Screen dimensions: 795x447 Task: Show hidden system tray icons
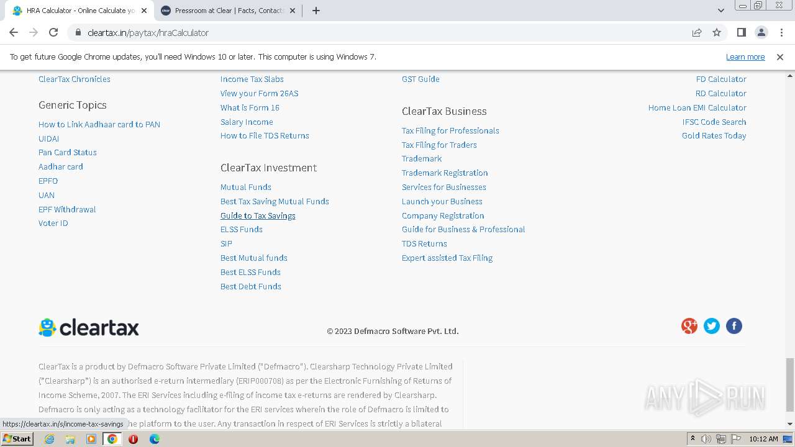[x=693, y=439]
